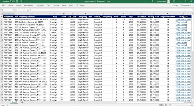Expand the formula bar chevron

click(x=192, y=10)
